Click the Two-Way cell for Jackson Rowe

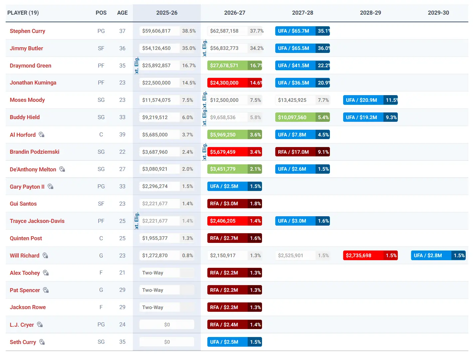coord(166,307)
